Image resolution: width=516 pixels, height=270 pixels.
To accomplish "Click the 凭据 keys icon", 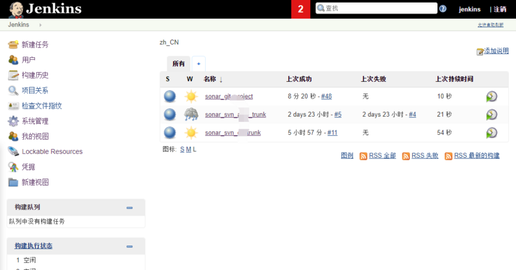I will point(13,167).
